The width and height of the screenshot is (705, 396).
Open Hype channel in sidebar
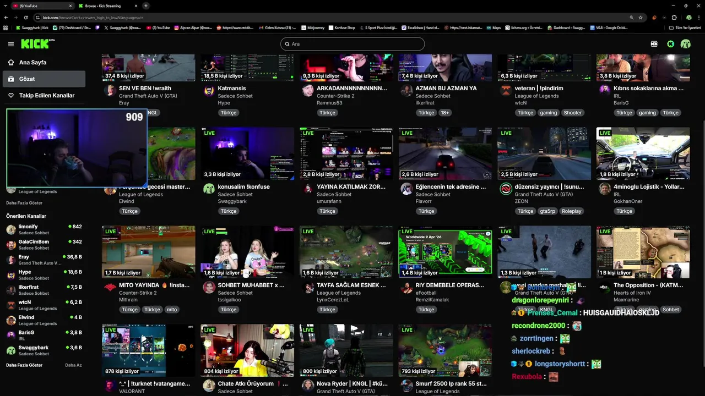tap(44, 275)
